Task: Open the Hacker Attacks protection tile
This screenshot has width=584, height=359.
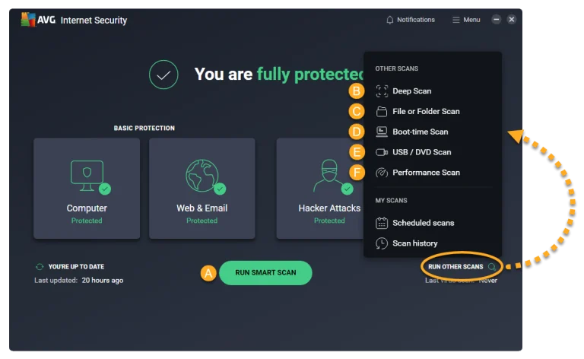Action: 320,189
